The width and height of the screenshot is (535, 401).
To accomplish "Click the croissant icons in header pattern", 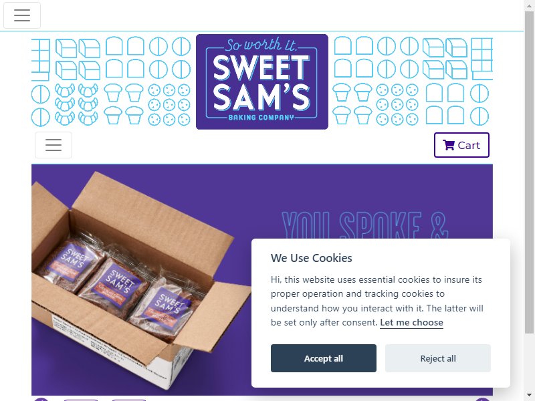I will 76,104.
